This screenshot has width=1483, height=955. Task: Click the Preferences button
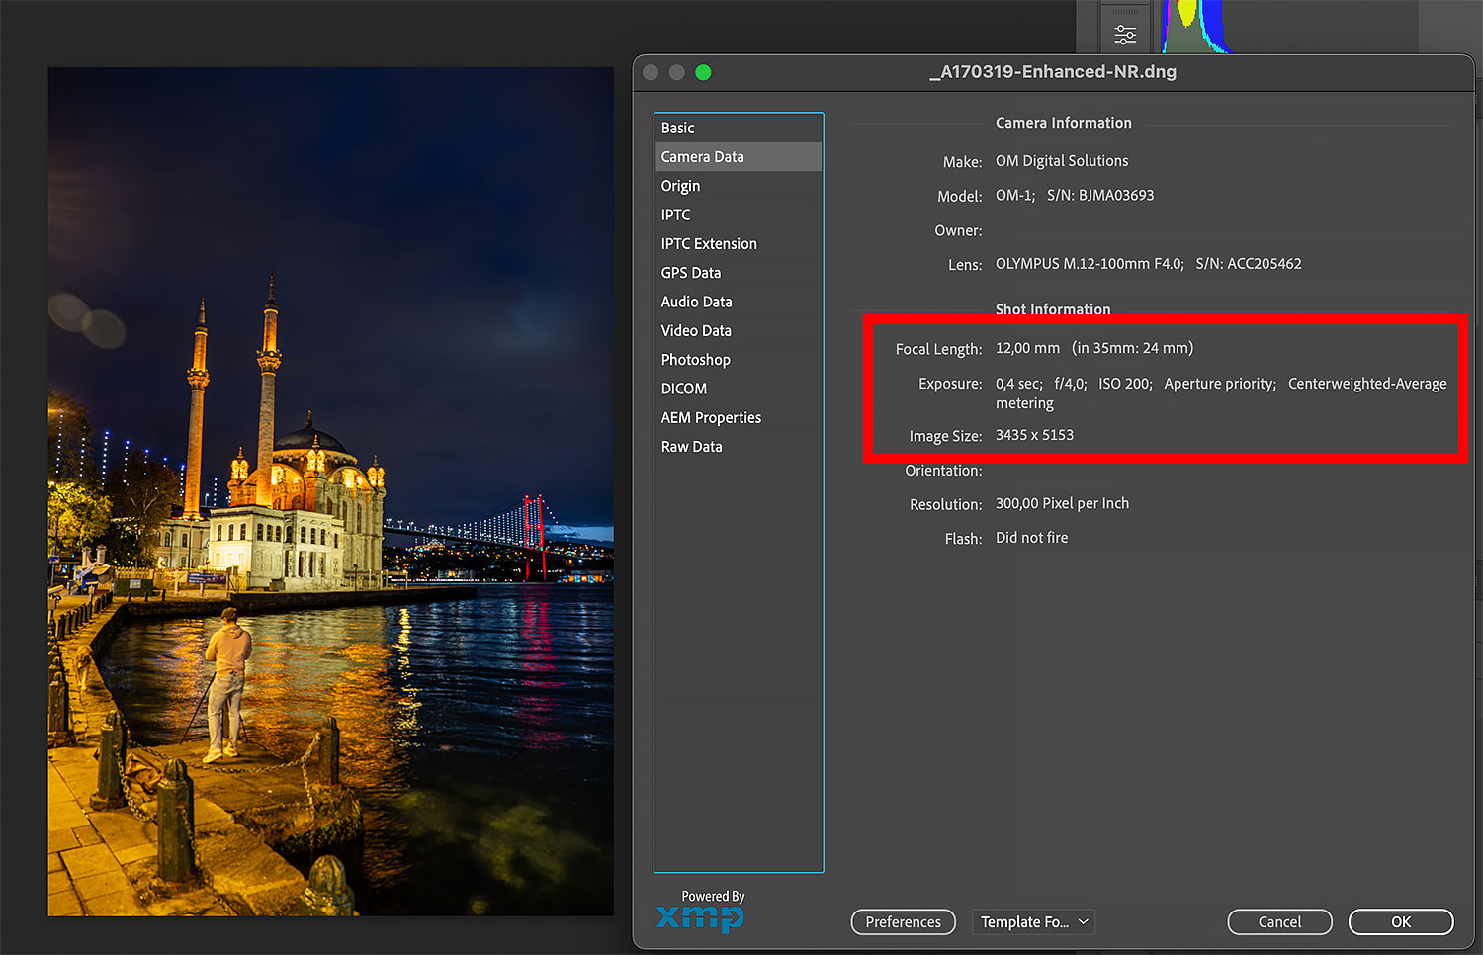coord(903,921)
